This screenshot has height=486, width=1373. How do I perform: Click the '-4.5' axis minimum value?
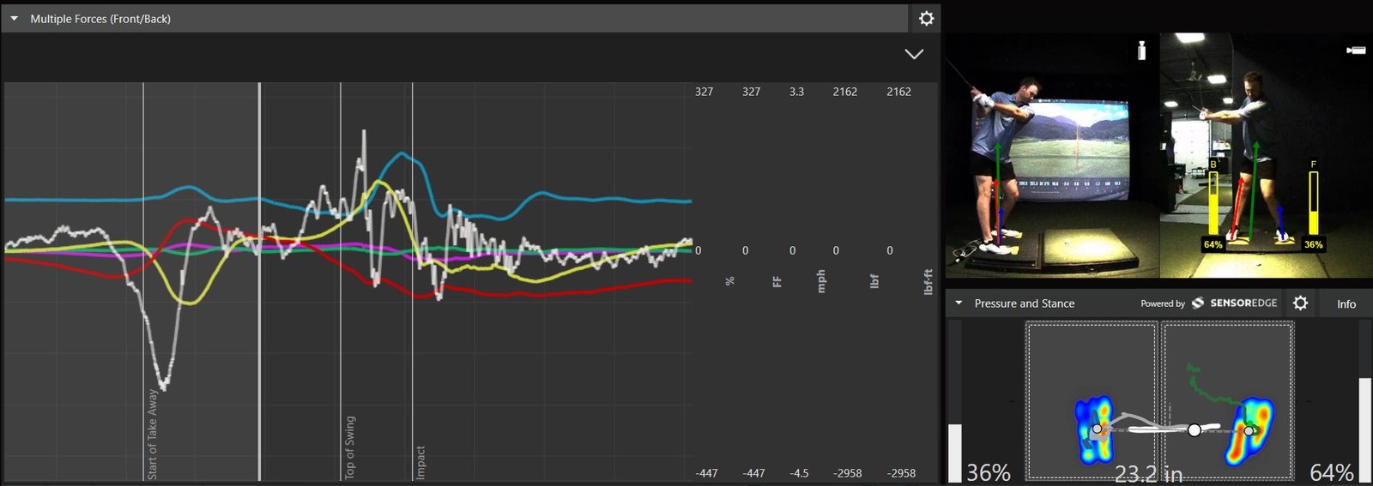pos(799,473)
